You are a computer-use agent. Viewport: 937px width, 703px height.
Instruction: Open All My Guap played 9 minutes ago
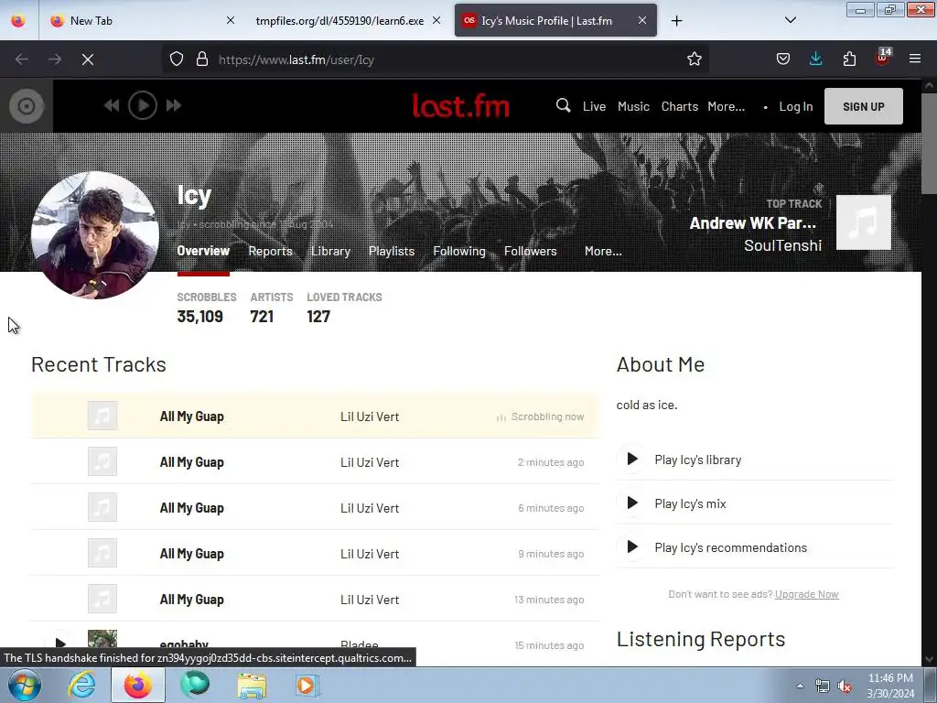(192, 554)
